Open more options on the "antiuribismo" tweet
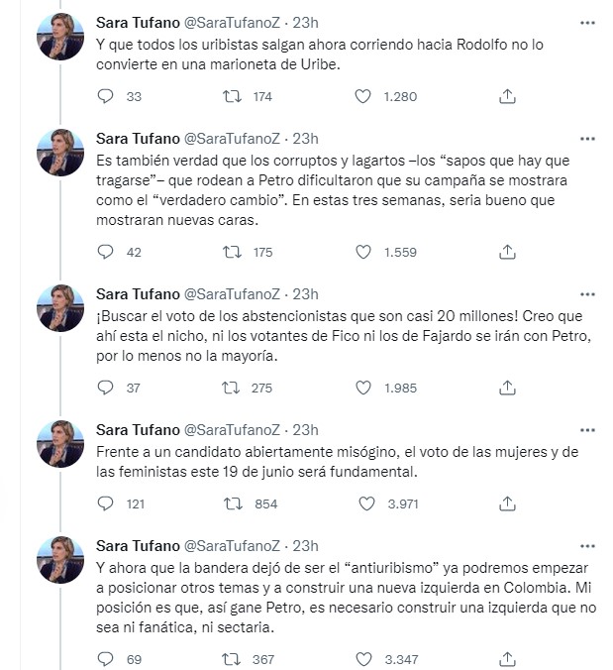This screenshot has width=613, height=670. (x=586, y=545)
